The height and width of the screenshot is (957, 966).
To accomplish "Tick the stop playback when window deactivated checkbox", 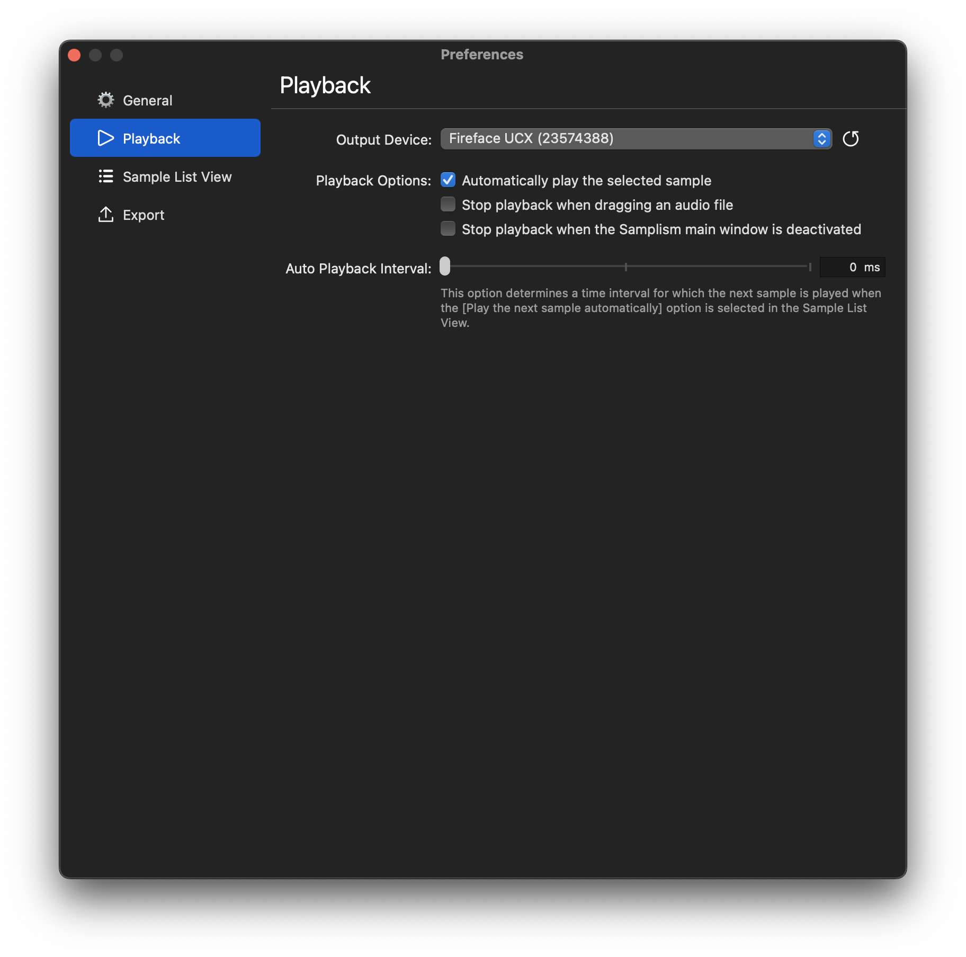I will pyautogui.click(x=448, y=229).
